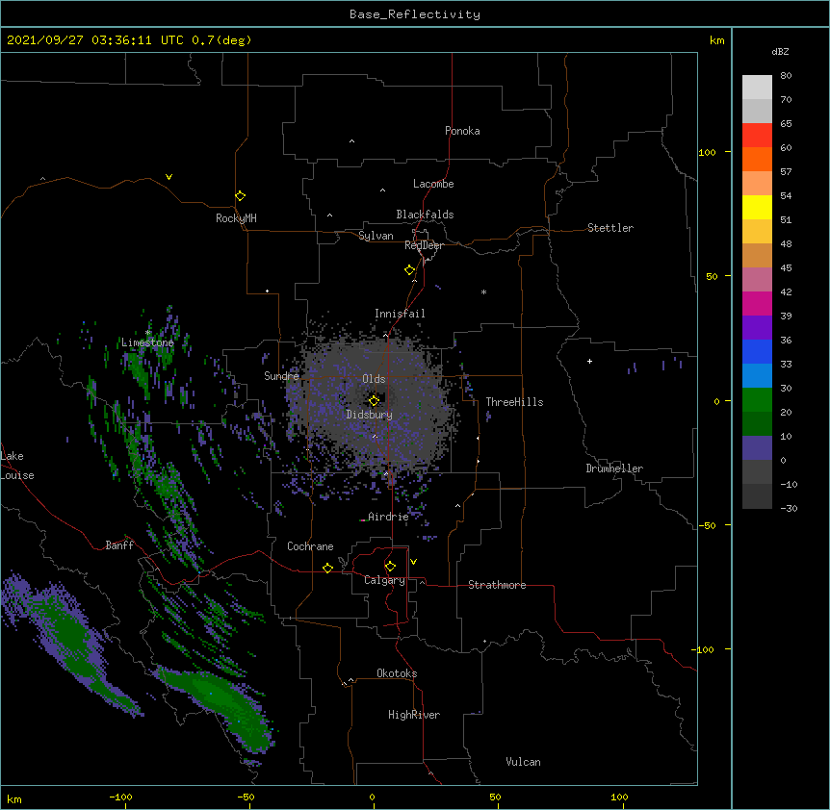The height and width of the screenshot is (810, 830).
Task: Click the Airdrie city label
Action: coord(388,517)
